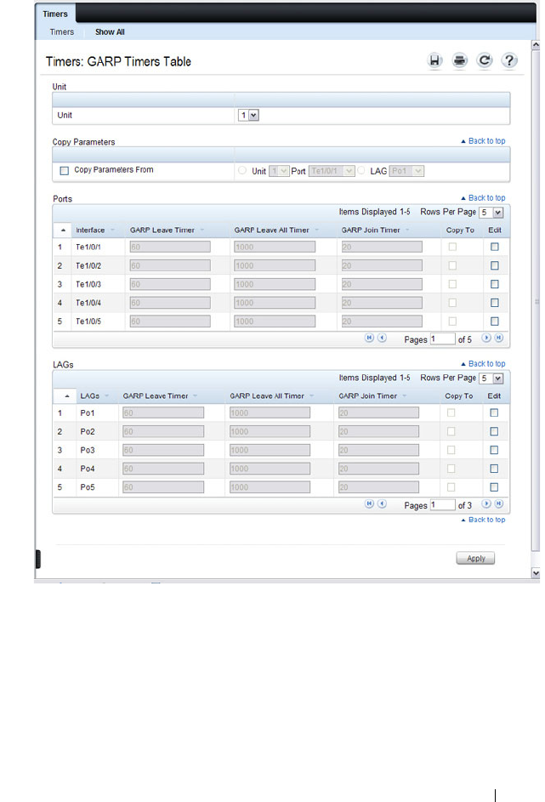Screen dimensions: 545x802
Task: Check Copy To box for Po5
Action: (451, 487)
